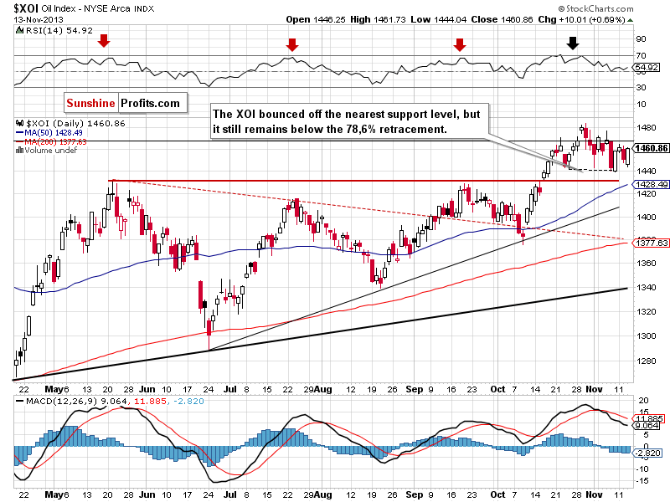
Task: Click the 1420 price axis label
Action: (x=646, y=194)
